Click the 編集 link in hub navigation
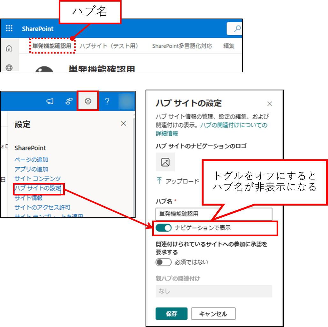The height and width of the screenshot is (327, 328). pyautogui.click(x=229, y=46)
